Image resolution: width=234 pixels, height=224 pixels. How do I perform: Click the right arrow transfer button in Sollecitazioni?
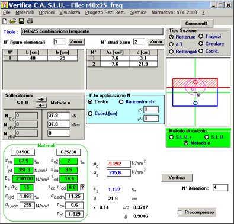(x=41, y=100)
